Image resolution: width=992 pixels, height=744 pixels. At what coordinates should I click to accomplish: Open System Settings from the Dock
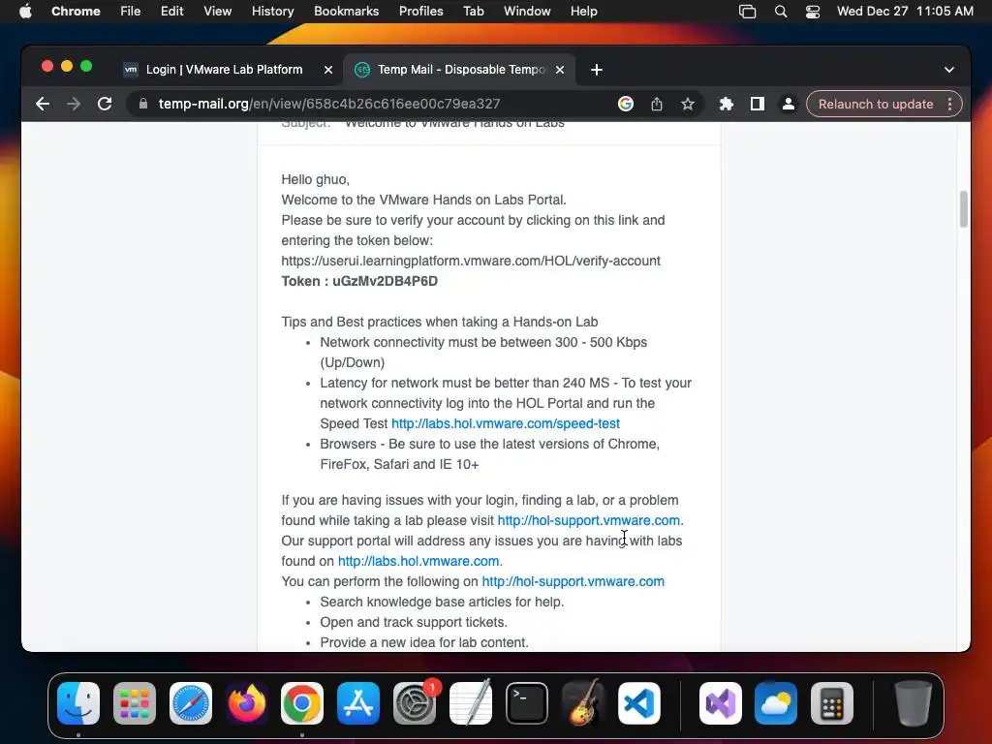tap(415, 703)
